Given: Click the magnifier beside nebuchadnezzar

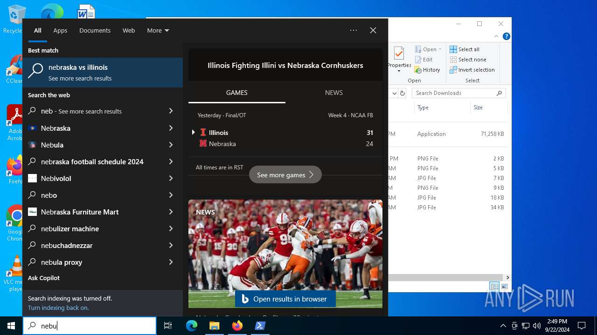Looking at the screenshot, I should (32, 245).
